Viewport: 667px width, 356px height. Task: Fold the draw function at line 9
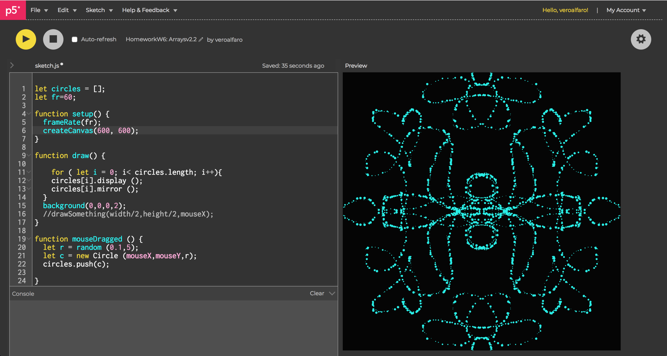[x=29, y=155]
